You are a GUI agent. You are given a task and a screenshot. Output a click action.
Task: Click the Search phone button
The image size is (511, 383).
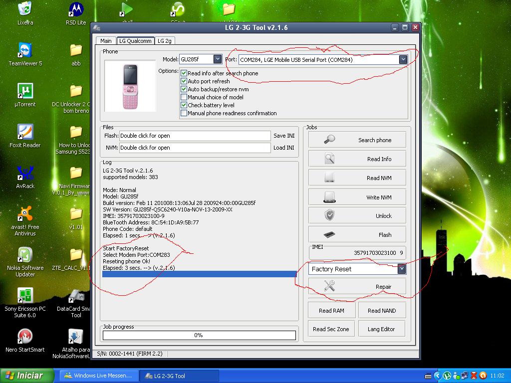coord(357,140)
